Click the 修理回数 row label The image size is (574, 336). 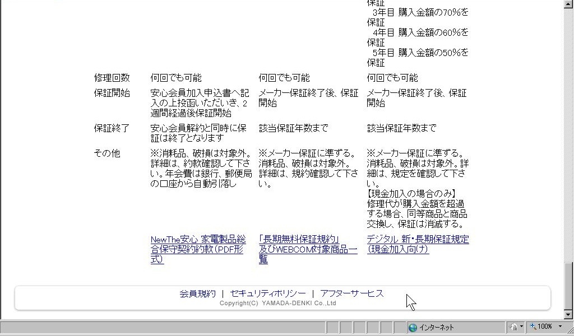112,78
